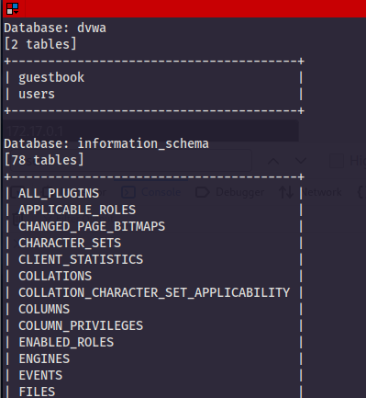
Task: Click the faint Debugger tab icon
Action: coord(203,192)
